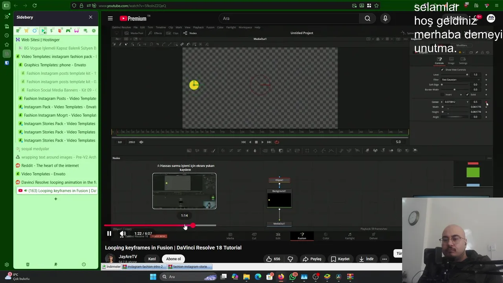The image size is (503, 283).
Task: Open the Windows Start menu
Action: (153, 277)
